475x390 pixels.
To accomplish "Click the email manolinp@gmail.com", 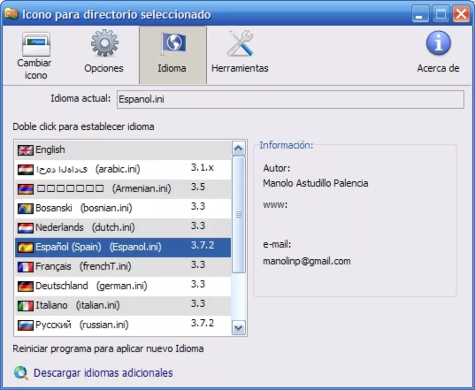I will tap(307, 261).
